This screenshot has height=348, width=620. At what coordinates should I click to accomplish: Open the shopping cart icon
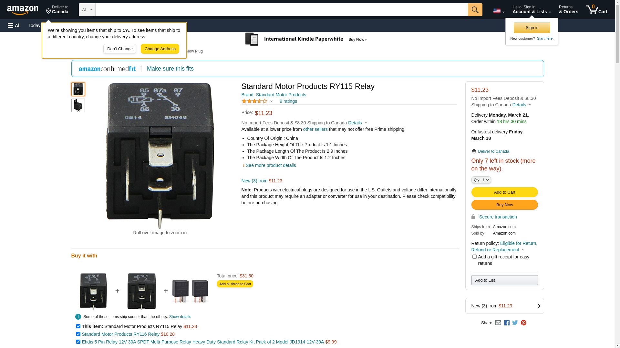596,10
